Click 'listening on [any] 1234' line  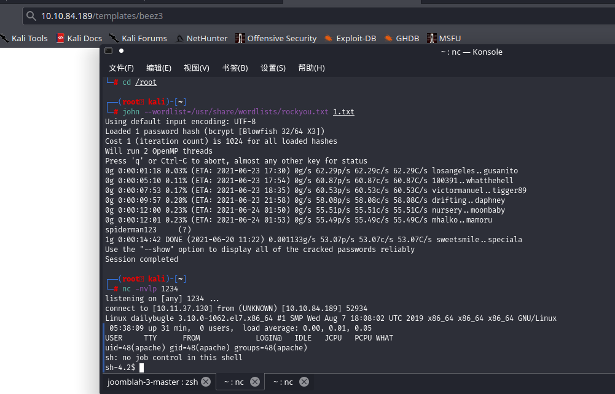pos(162,298)
